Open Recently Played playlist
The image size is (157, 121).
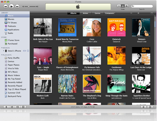pyautogui.click(x=15, y=86)
